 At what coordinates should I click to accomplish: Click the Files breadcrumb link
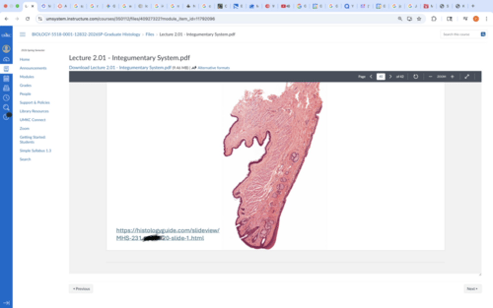150,34
